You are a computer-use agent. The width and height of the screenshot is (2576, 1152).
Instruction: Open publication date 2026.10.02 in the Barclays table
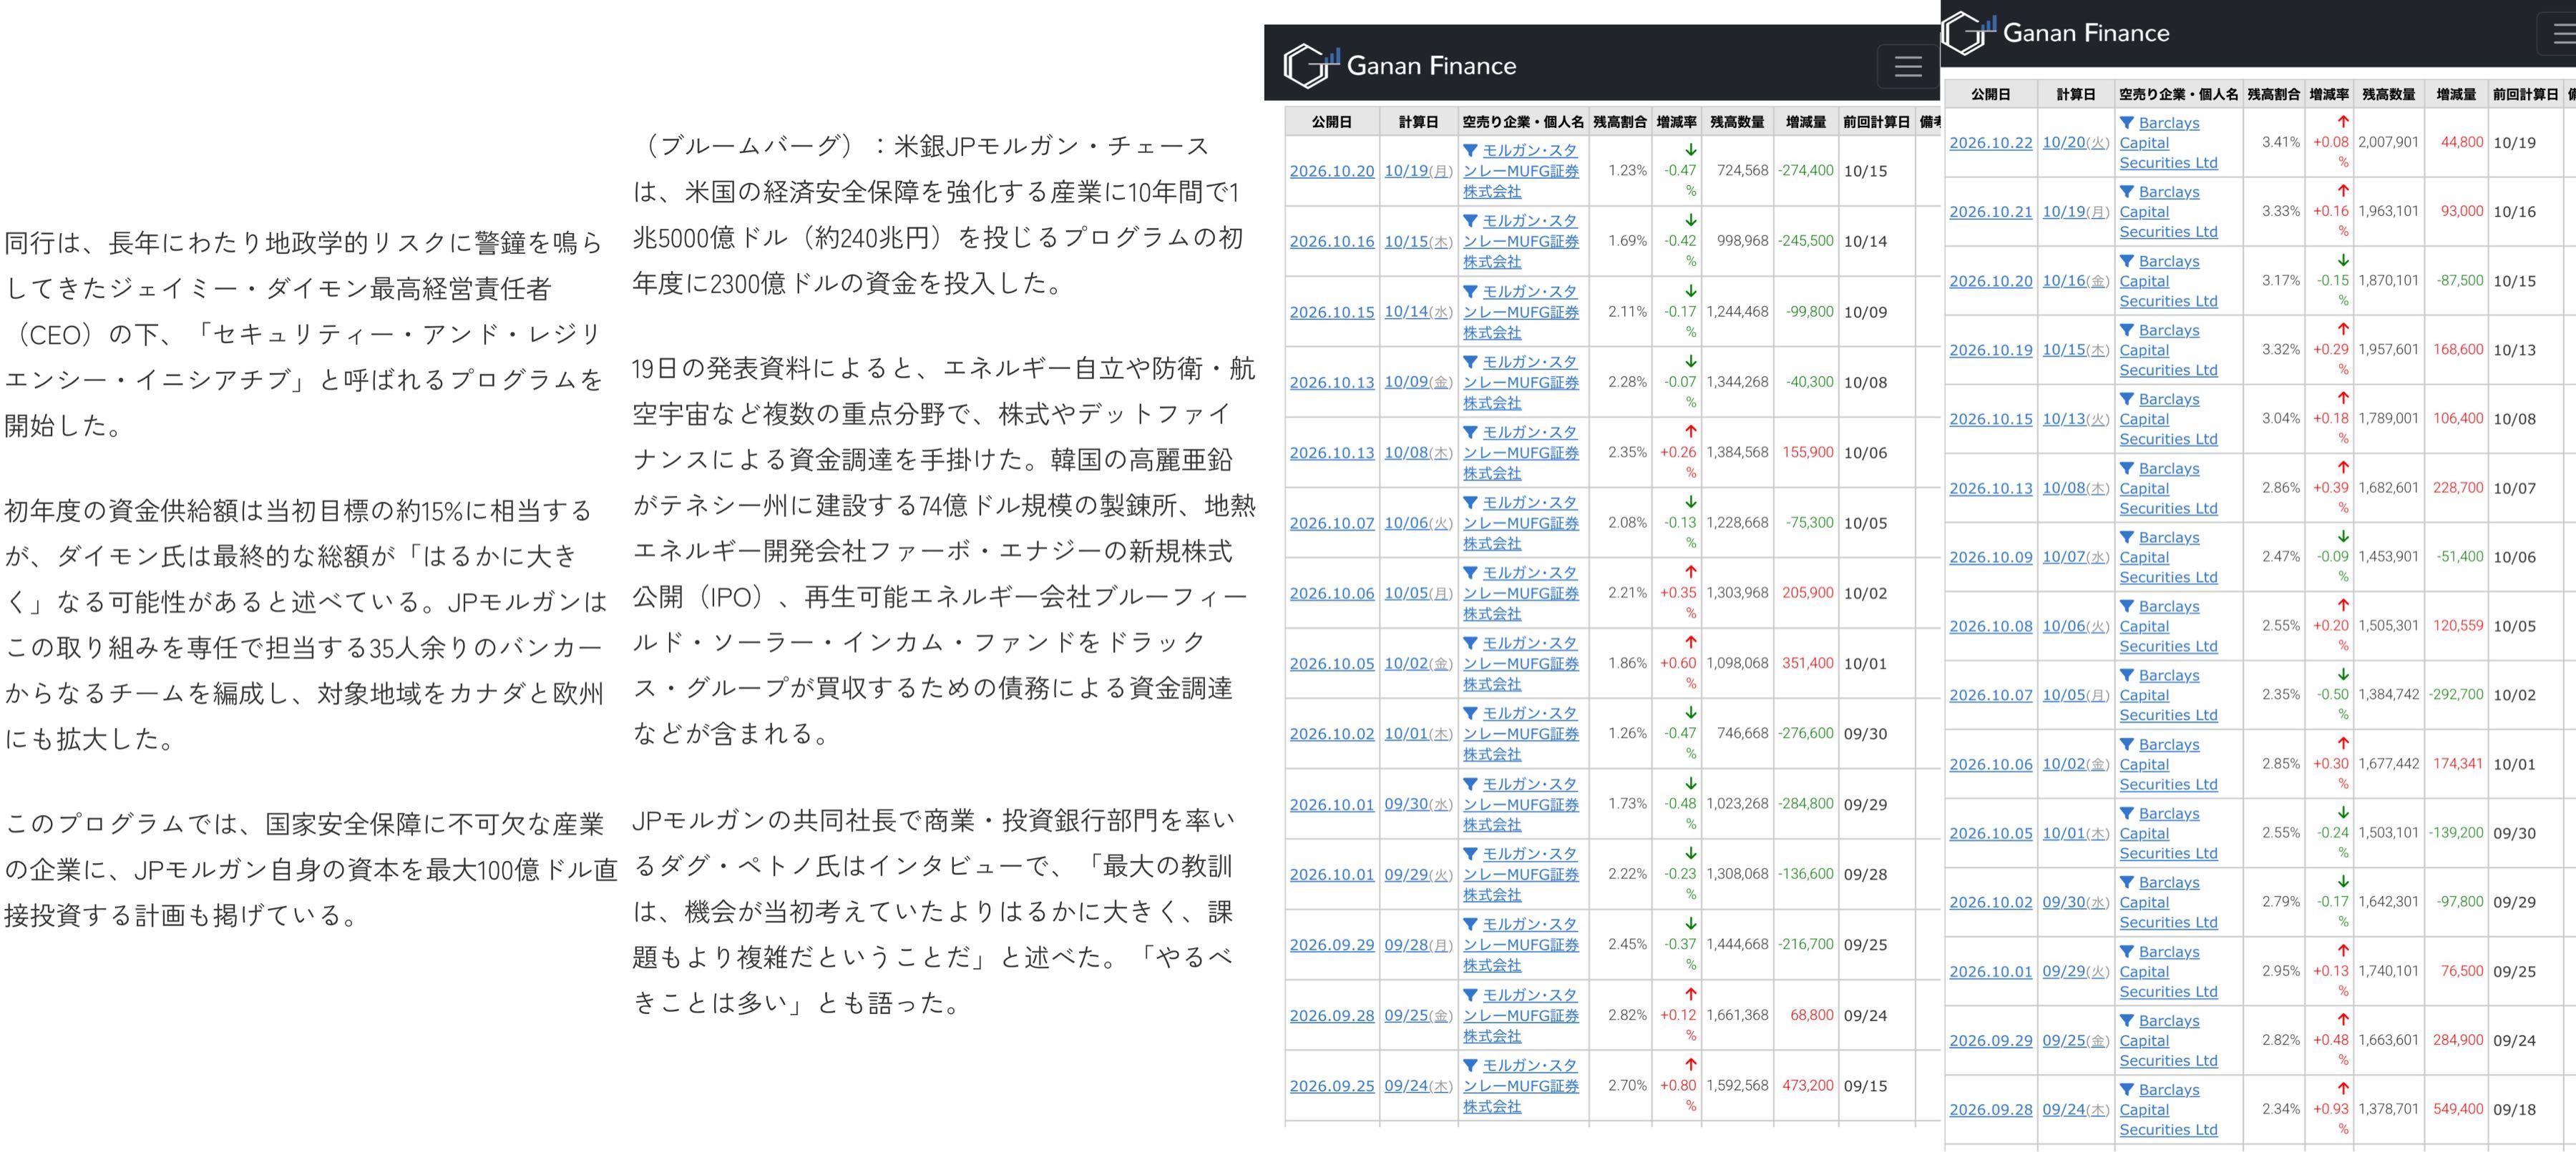(x=1991, y=902)
